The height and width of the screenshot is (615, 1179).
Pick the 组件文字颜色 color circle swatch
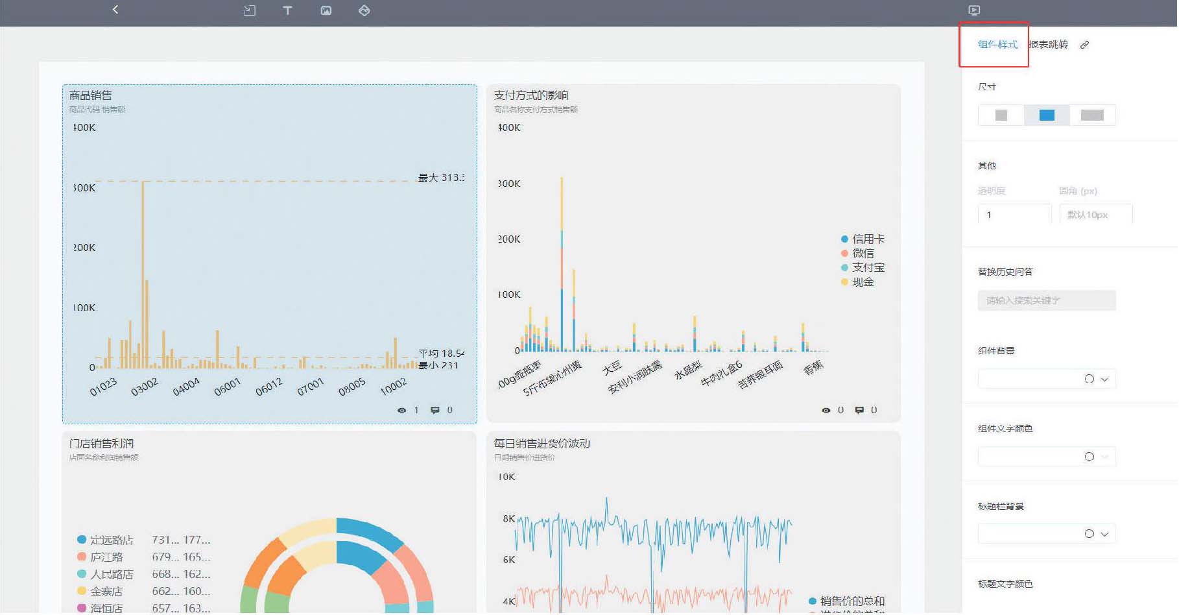[x=1089, y=457]
